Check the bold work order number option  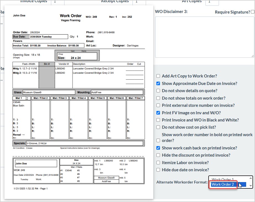tap(158, 140)
